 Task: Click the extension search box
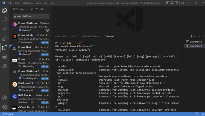coord(31,16)
